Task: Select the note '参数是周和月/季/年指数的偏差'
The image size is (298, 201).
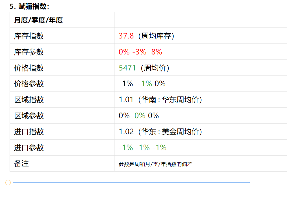Action: tap(155, 164)
